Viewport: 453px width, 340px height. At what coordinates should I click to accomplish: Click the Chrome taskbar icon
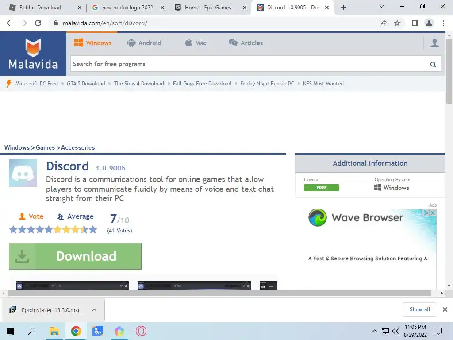76,331
